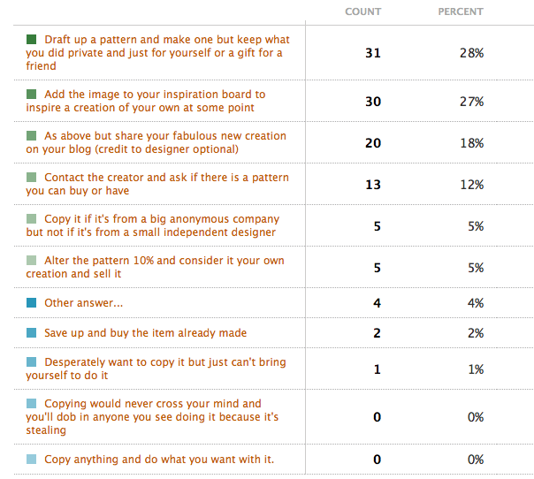Screen dimensions: 534x479
Task: Click the blue swatch beside "Other answer..."
Action: (32, 303)
